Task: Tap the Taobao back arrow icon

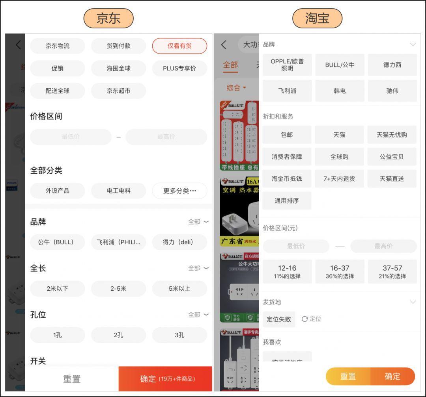Action: (224, 45)
